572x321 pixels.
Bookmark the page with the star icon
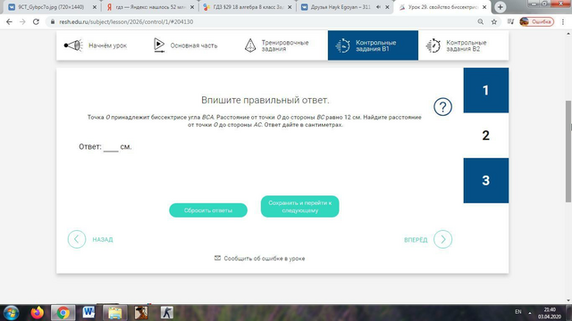click(x=494, y=21)
